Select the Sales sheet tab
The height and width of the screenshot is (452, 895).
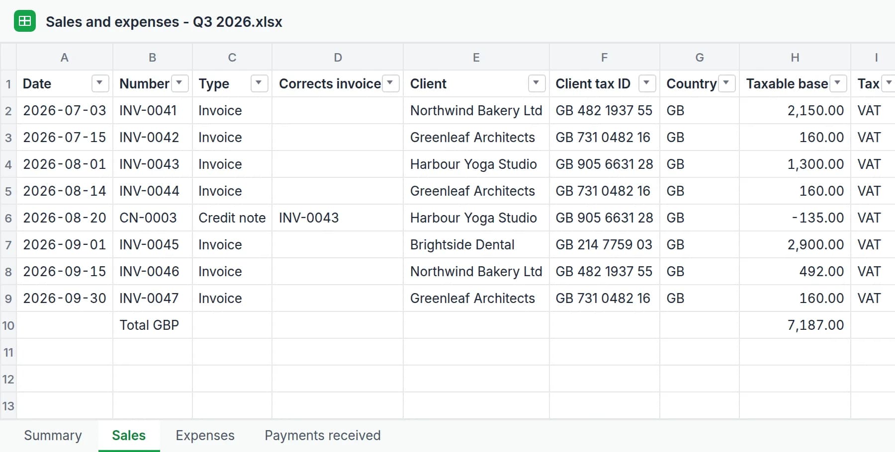pos(129,436)
